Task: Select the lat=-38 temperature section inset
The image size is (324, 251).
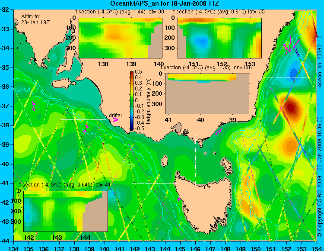Action: (x=121, y=38)
